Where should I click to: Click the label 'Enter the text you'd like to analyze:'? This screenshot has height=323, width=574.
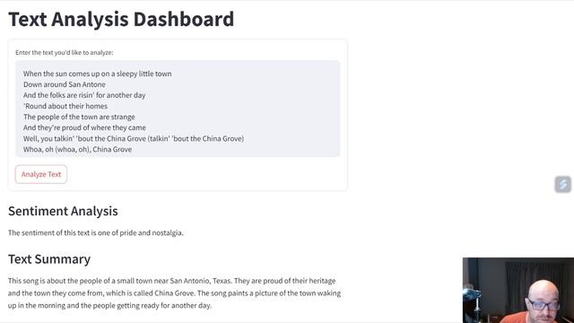tap(65, 52)
